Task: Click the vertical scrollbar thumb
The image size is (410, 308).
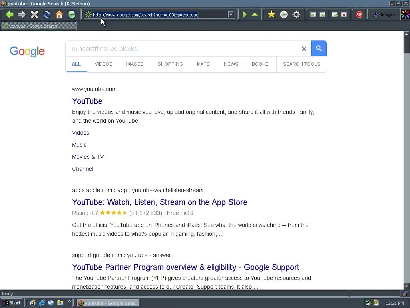Action: coord(407,45)
